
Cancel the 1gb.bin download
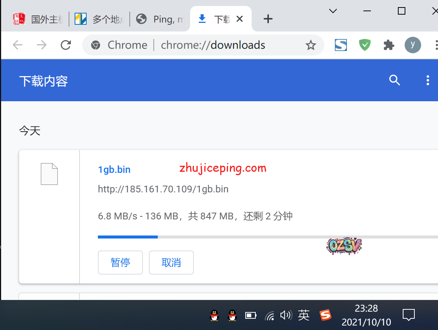(x=171, y=262)
